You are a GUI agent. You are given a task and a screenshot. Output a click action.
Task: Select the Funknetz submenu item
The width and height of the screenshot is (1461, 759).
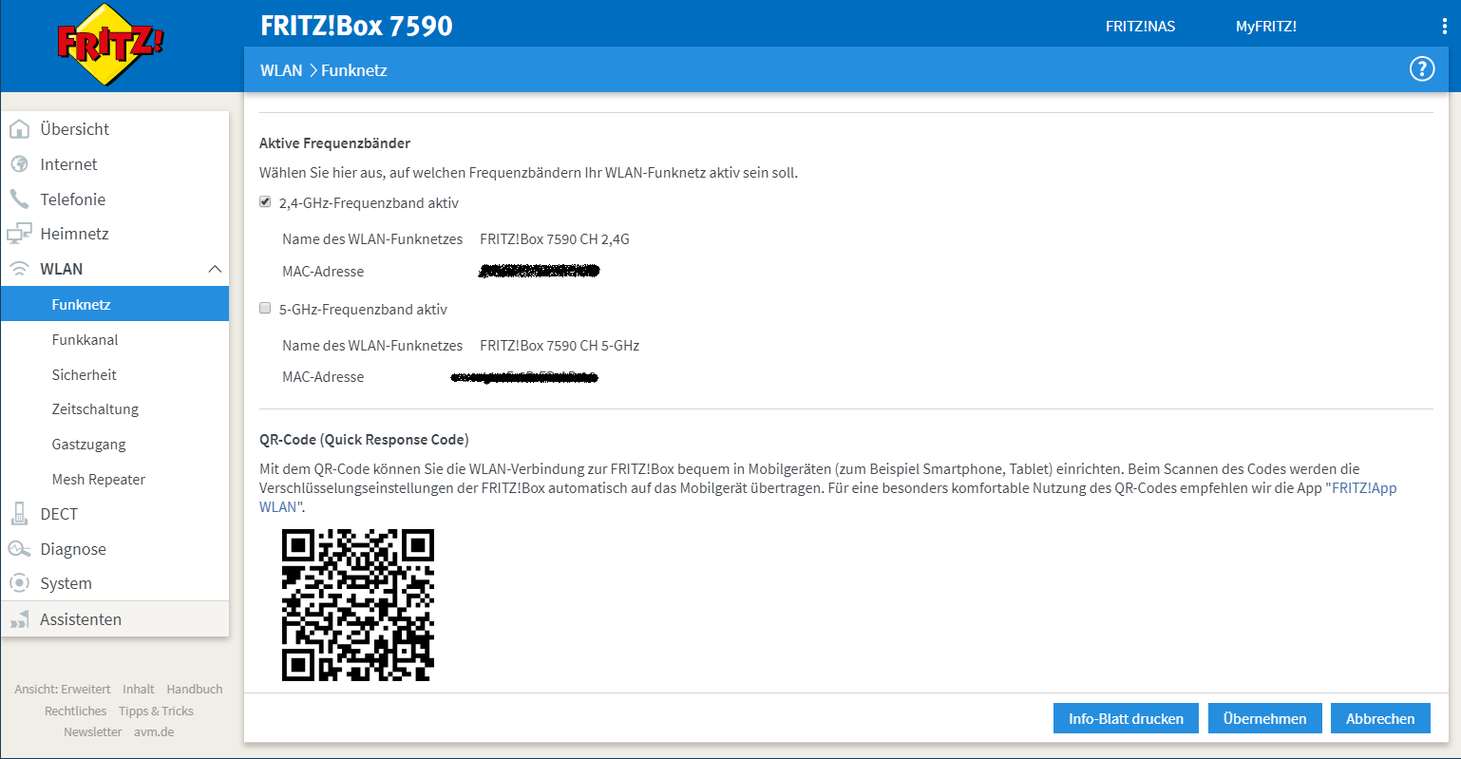[115, 304]
